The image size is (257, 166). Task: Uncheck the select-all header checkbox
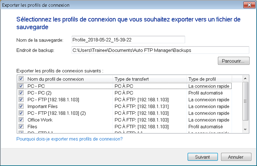[x=21, y=79]
